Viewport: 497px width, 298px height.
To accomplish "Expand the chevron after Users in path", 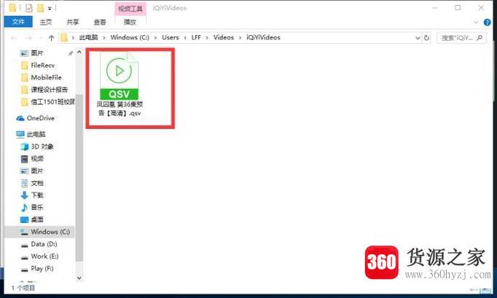I will 185,38.
